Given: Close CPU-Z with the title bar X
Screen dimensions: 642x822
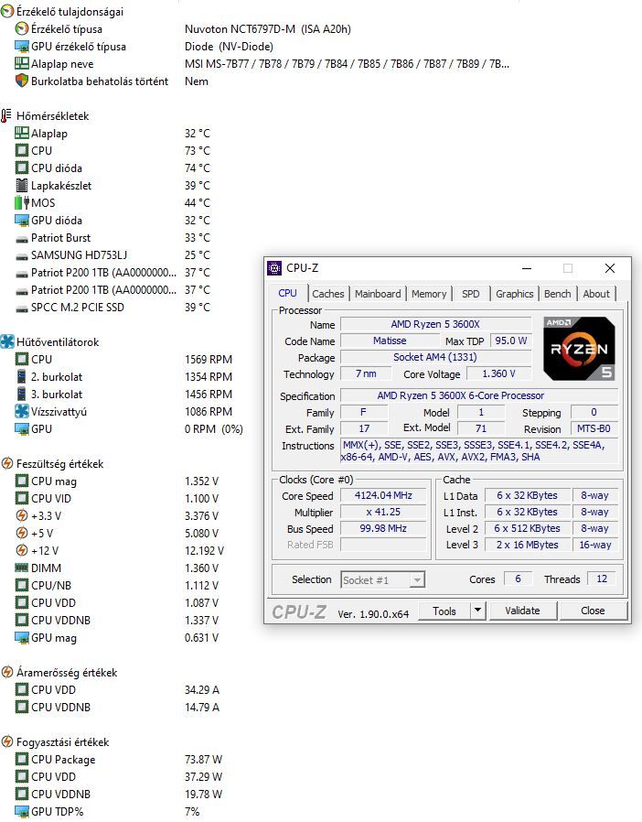Looking at the screenshot, I should (609, 268).
